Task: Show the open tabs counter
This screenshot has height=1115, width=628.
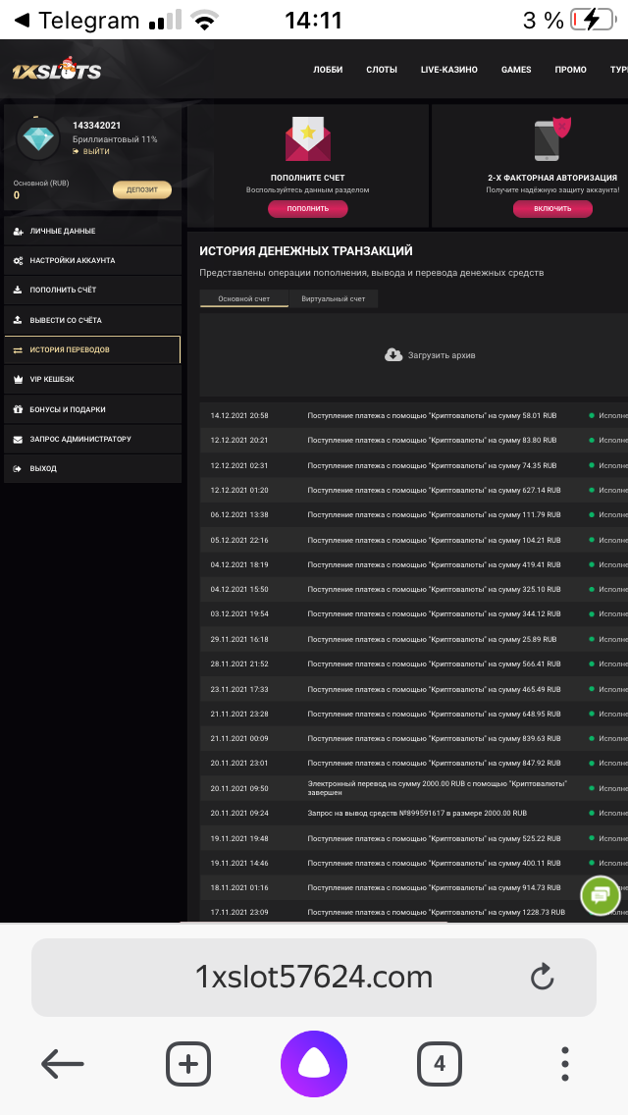Action: 439,1063
